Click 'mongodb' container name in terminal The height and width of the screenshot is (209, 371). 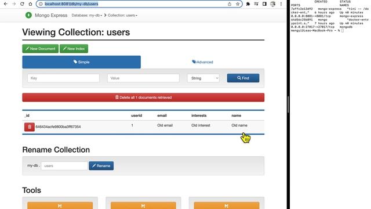(346, 27)
